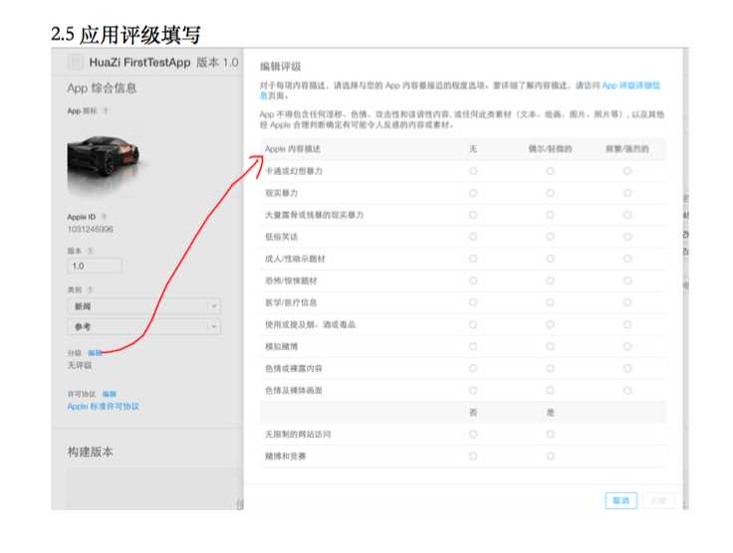733x553 pixels.
Task: Choose 否 for 赌博和竞赛
Action: point(473,457)
